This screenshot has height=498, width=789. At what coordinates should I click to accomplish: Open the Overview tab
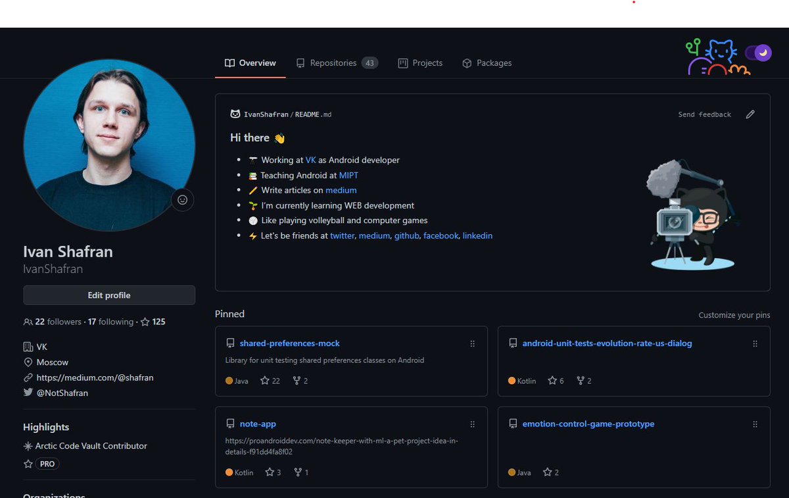[x=251, y=63]
